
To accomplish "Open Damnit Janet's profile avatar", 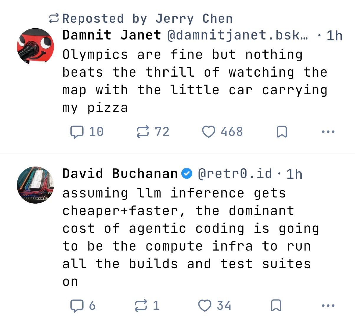I will (35, 46).
